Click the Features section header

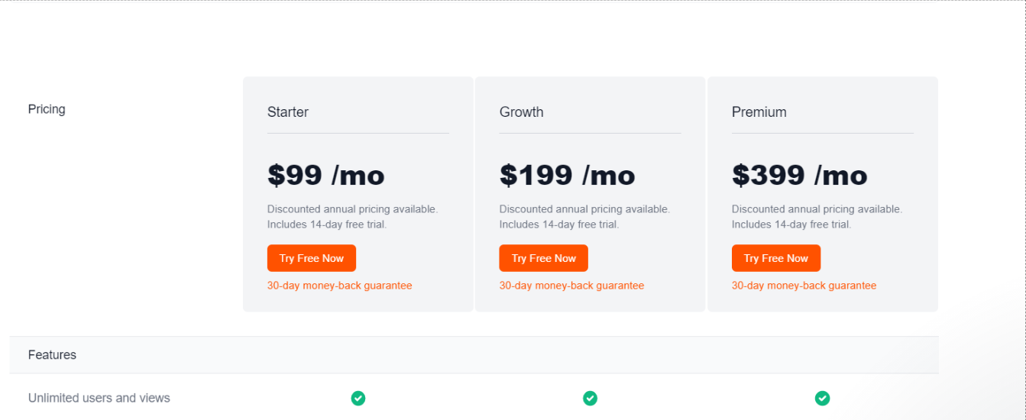tap(52, 354)
